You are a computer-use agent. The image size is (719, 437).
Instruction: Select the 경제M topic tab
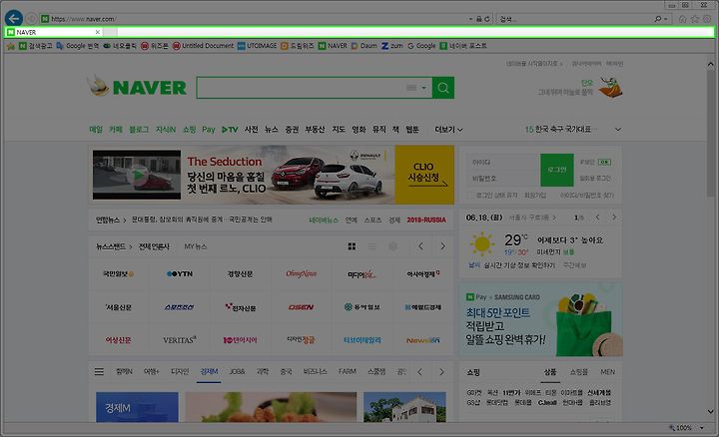tap(209, 371)
